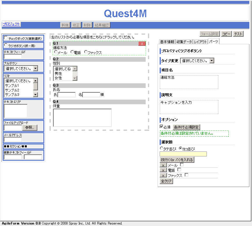
Task: Open the タイプ変更 type dropdown
Action: point(197,61)
